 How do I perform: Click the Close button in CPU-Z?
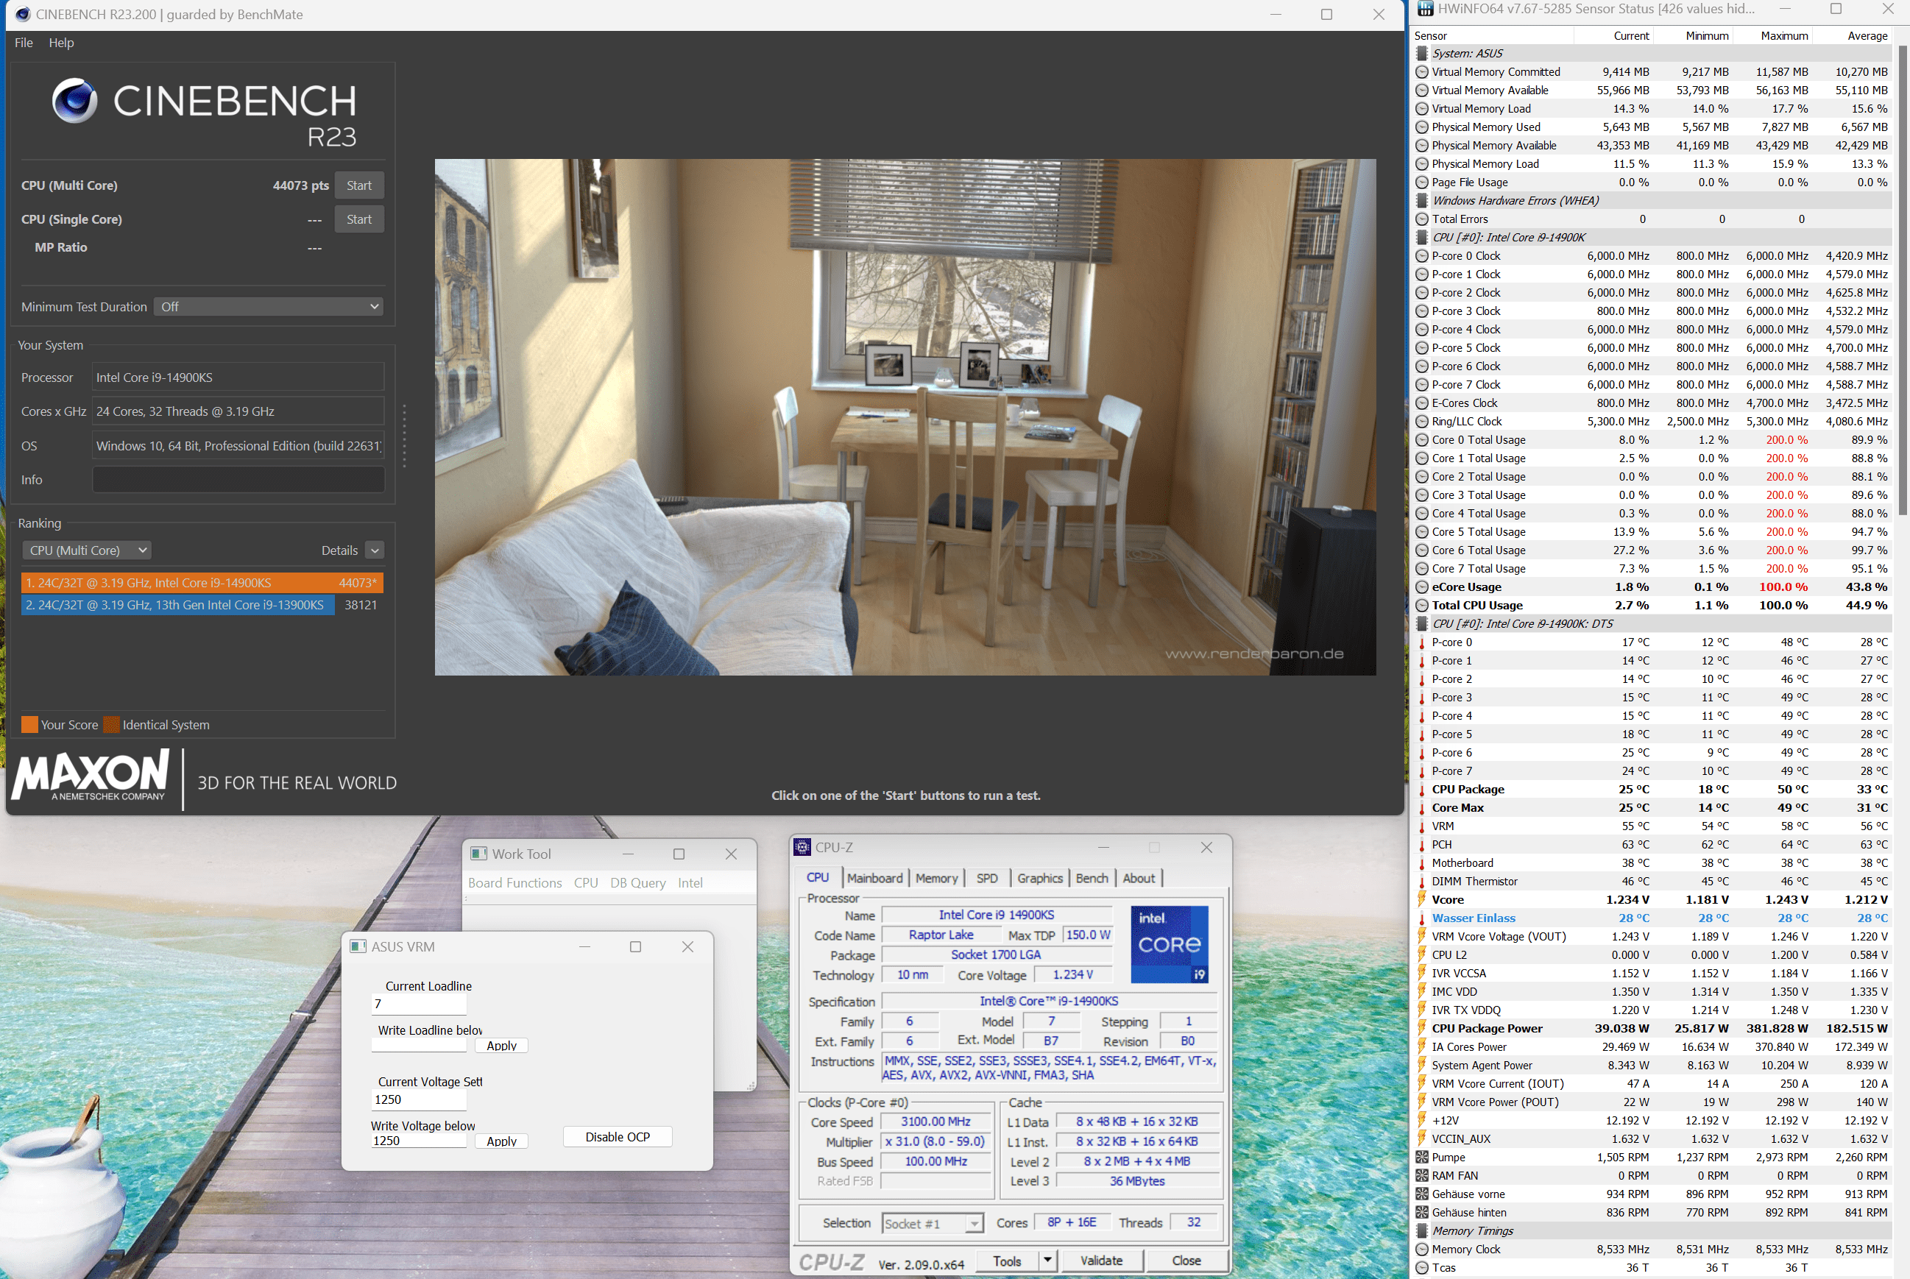(1186, 1261)
